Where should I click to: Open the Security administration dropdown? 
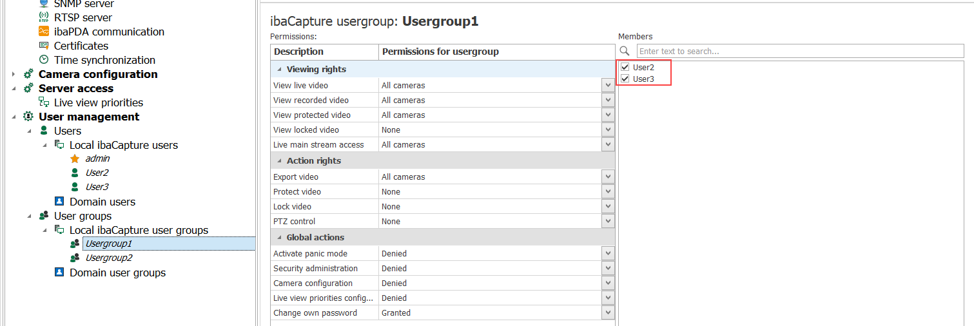pyautogui.click(x=608, y=268)
